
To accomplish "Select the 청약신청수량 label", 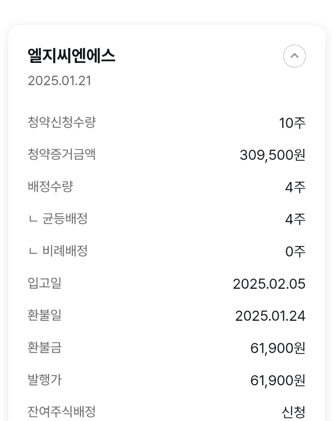I will coord(61,122).
